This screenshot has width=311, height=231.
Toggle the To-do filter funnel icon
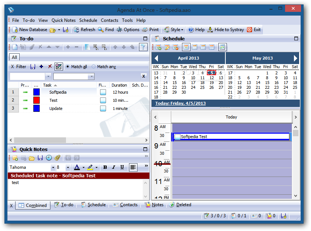(143, 47)
